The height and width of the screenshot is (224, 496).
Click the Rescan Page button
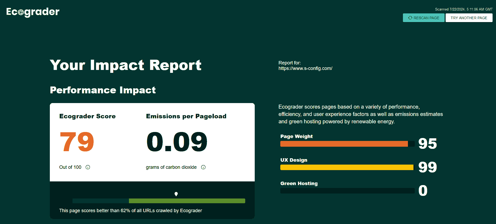[423, 18]
